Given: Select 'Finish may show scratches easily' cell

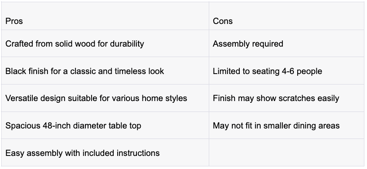Looking at the screenshot, I should [x=286, y=98].
